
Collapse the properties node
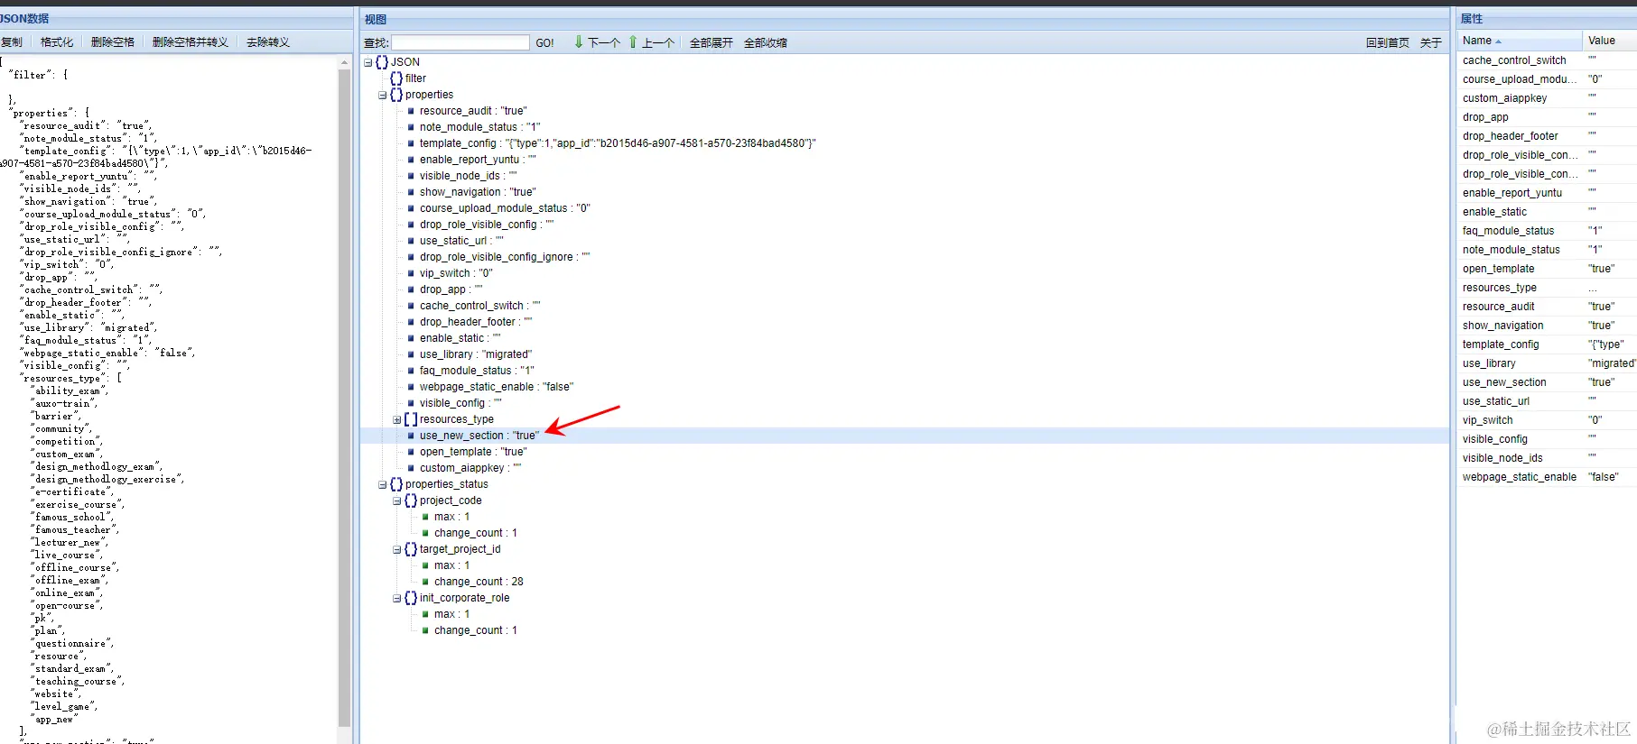click(382, 95)
